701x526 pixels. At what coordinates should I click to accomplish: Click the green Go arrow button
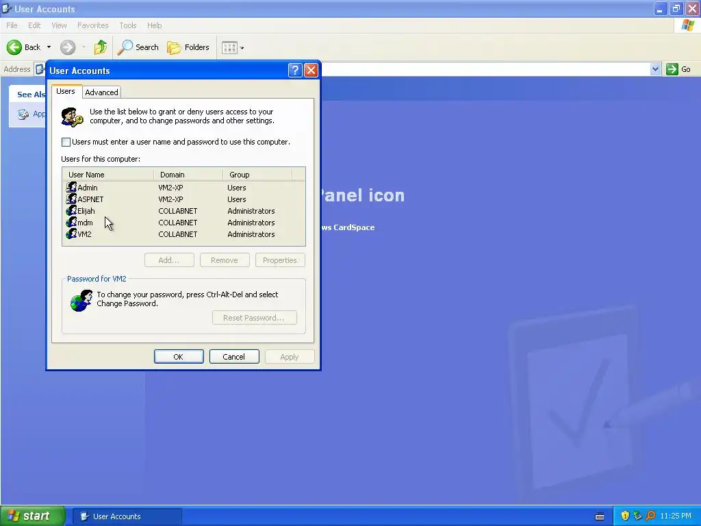pyautogui.click(x=672, y=69)
